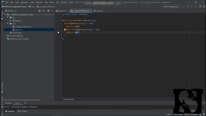Toggle the Project side tool window button
This screenshot has height=116, width=206.
pos(2,15)
